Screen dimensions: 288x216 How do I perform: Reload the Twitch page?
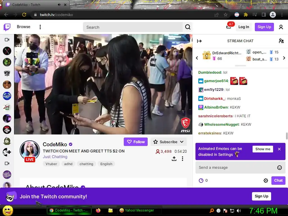click(24, 15)
